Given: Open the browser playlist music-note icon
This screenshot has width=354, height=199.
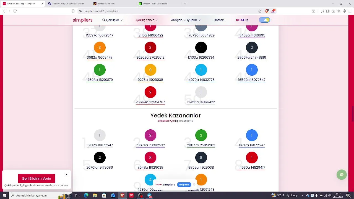Looking at the screenshot, I should pyautogui.click(x=322, y=11).
